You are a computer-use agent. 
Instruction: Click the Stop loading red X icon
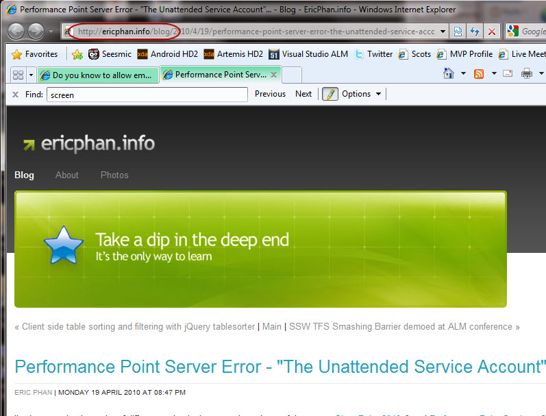click(491, 32)
